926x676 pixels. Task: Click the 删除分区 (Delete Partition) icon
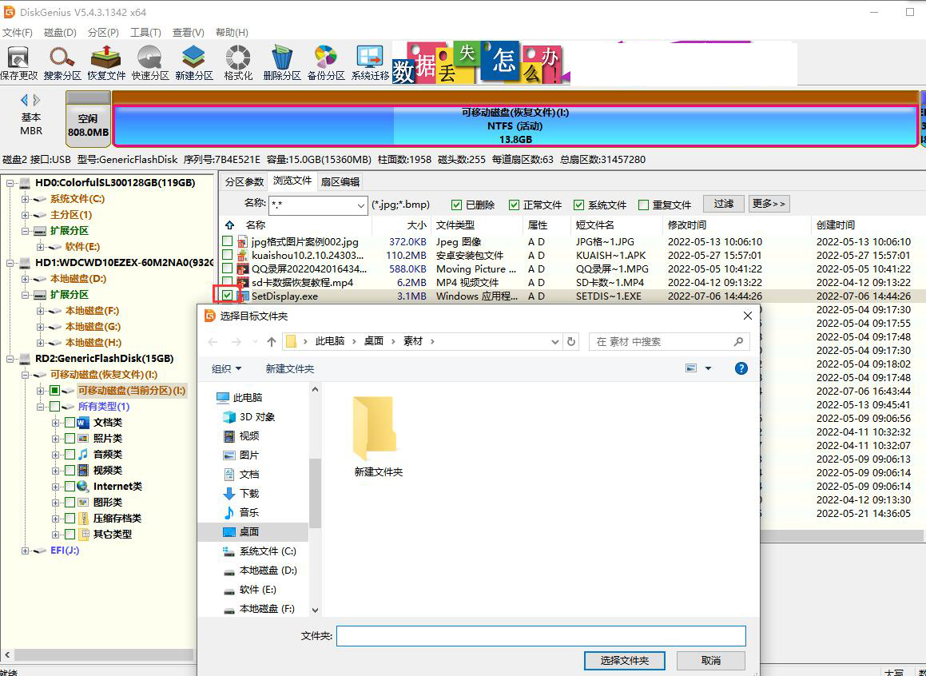281,62
